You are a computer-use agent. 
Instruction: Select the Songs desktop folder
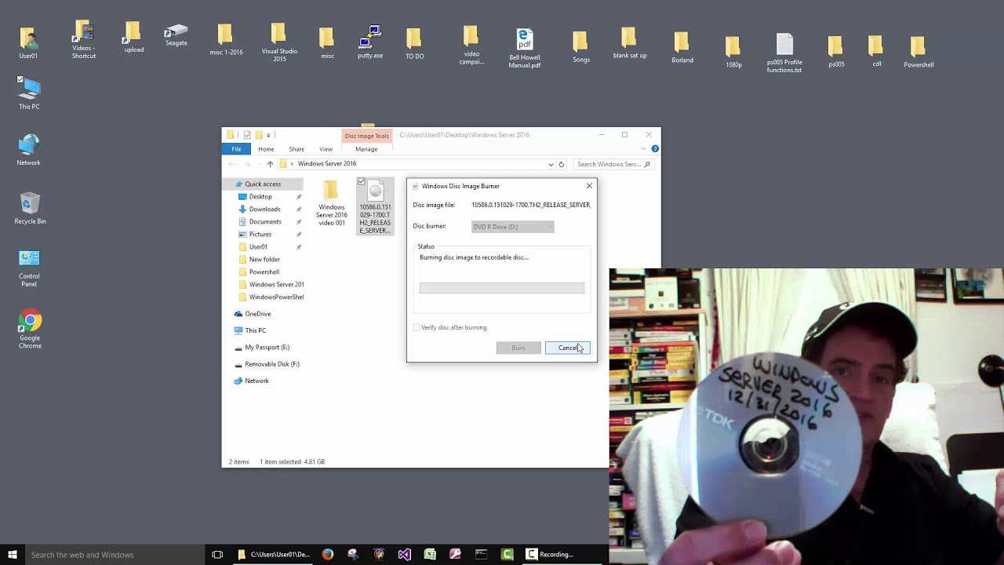click(x=580, y=47)
